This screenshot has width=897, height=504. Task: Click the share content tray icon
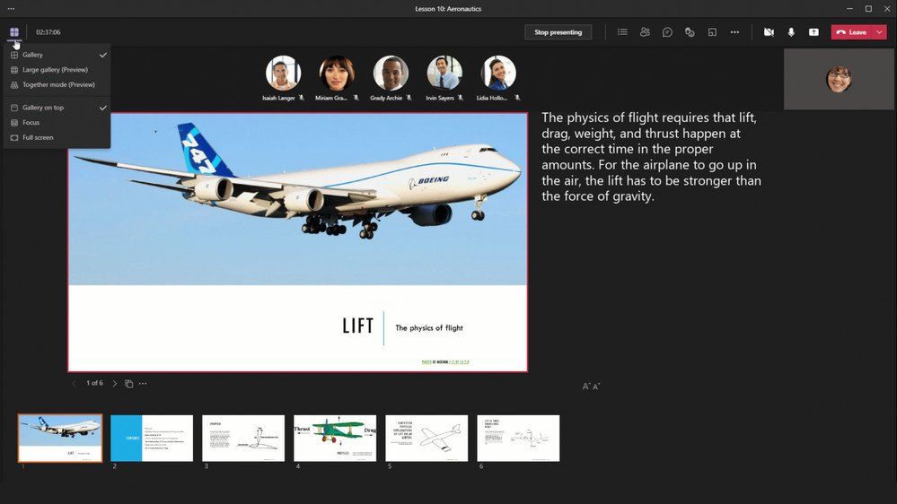[x=813, y=32]
